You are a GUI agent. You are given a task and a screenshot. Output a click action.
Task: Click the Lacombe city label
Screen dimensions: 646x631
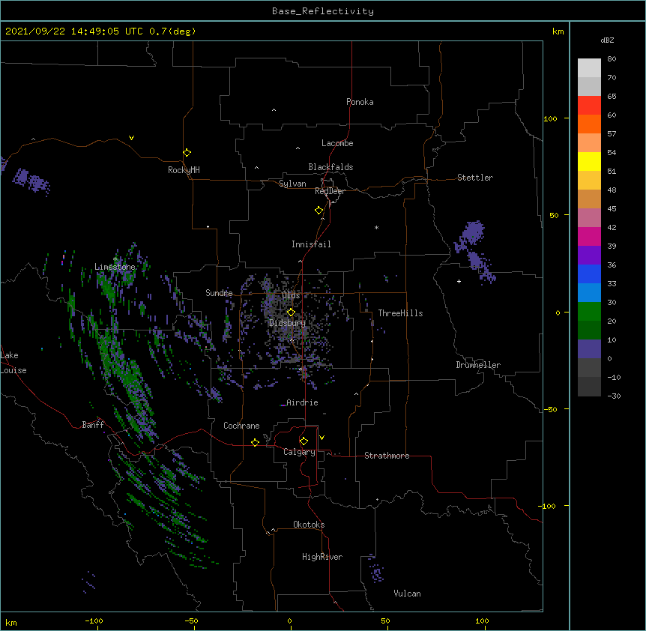pos(337,143)
